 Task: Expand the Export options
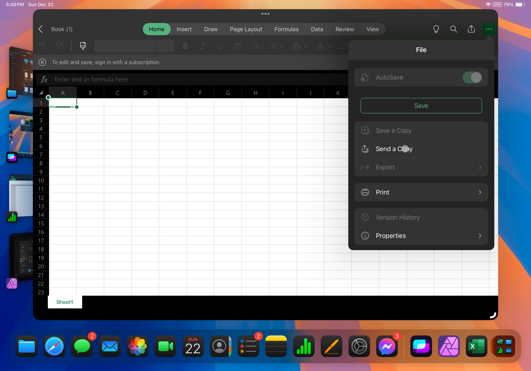coord(421,167)
